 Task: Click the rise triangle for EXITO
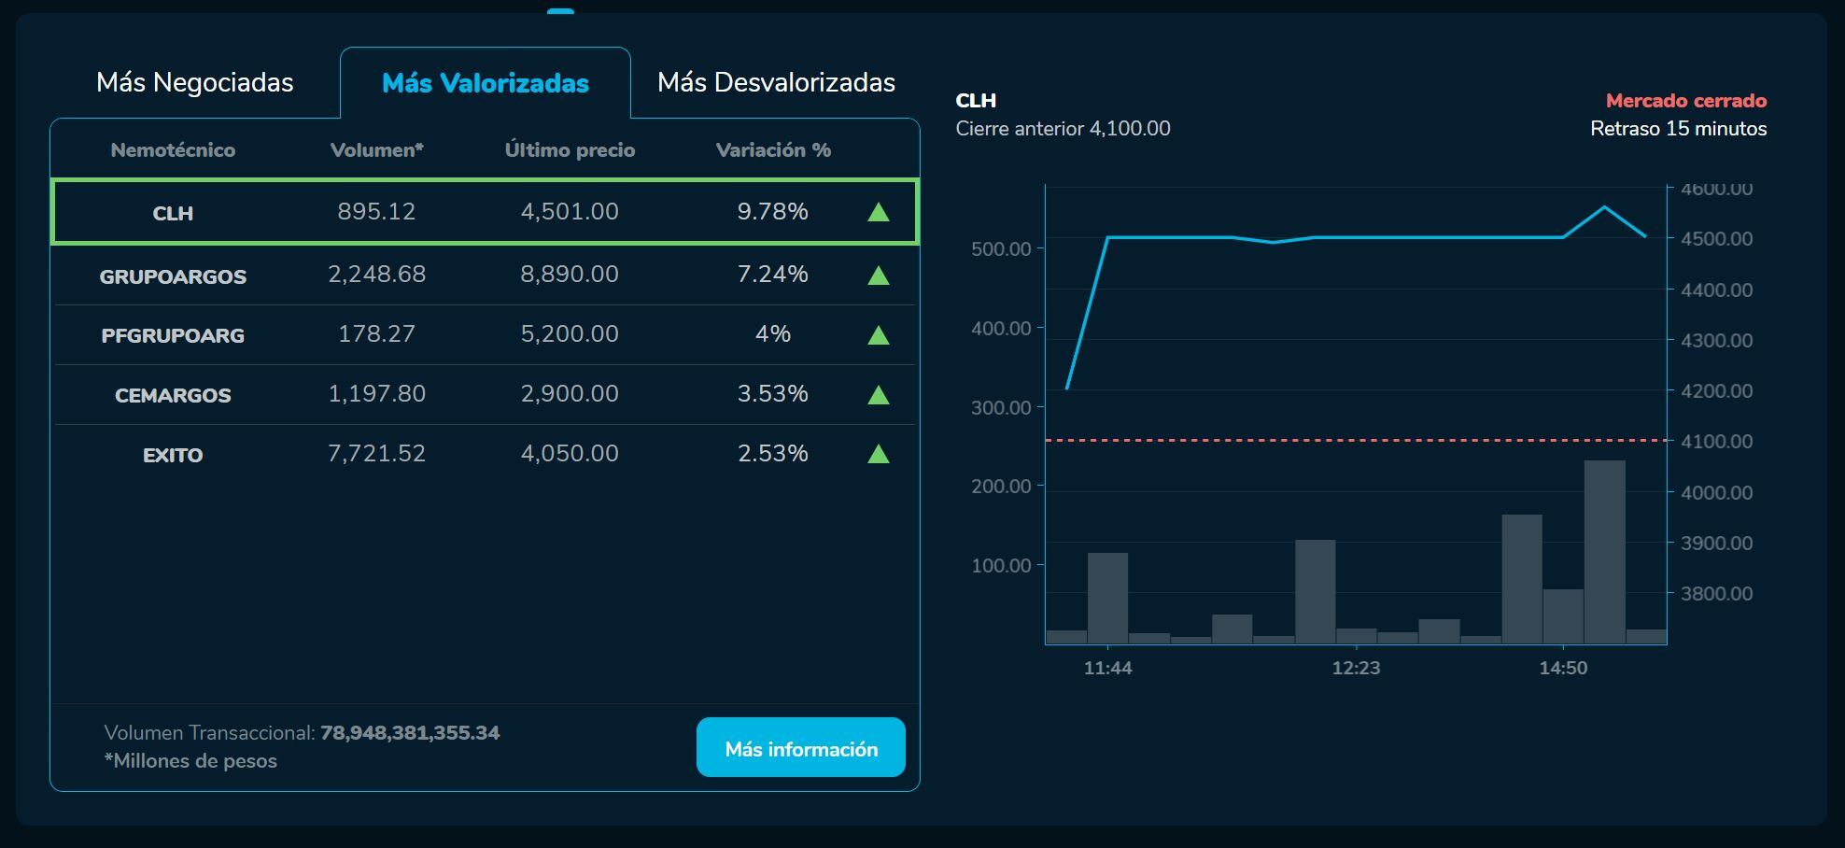pyautogui.click(x=879, y=454)
